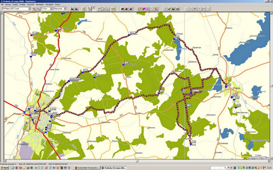273x170 pixels.
Task: Click the Save floppy disk icon
Action: click(x=173, y=8)
